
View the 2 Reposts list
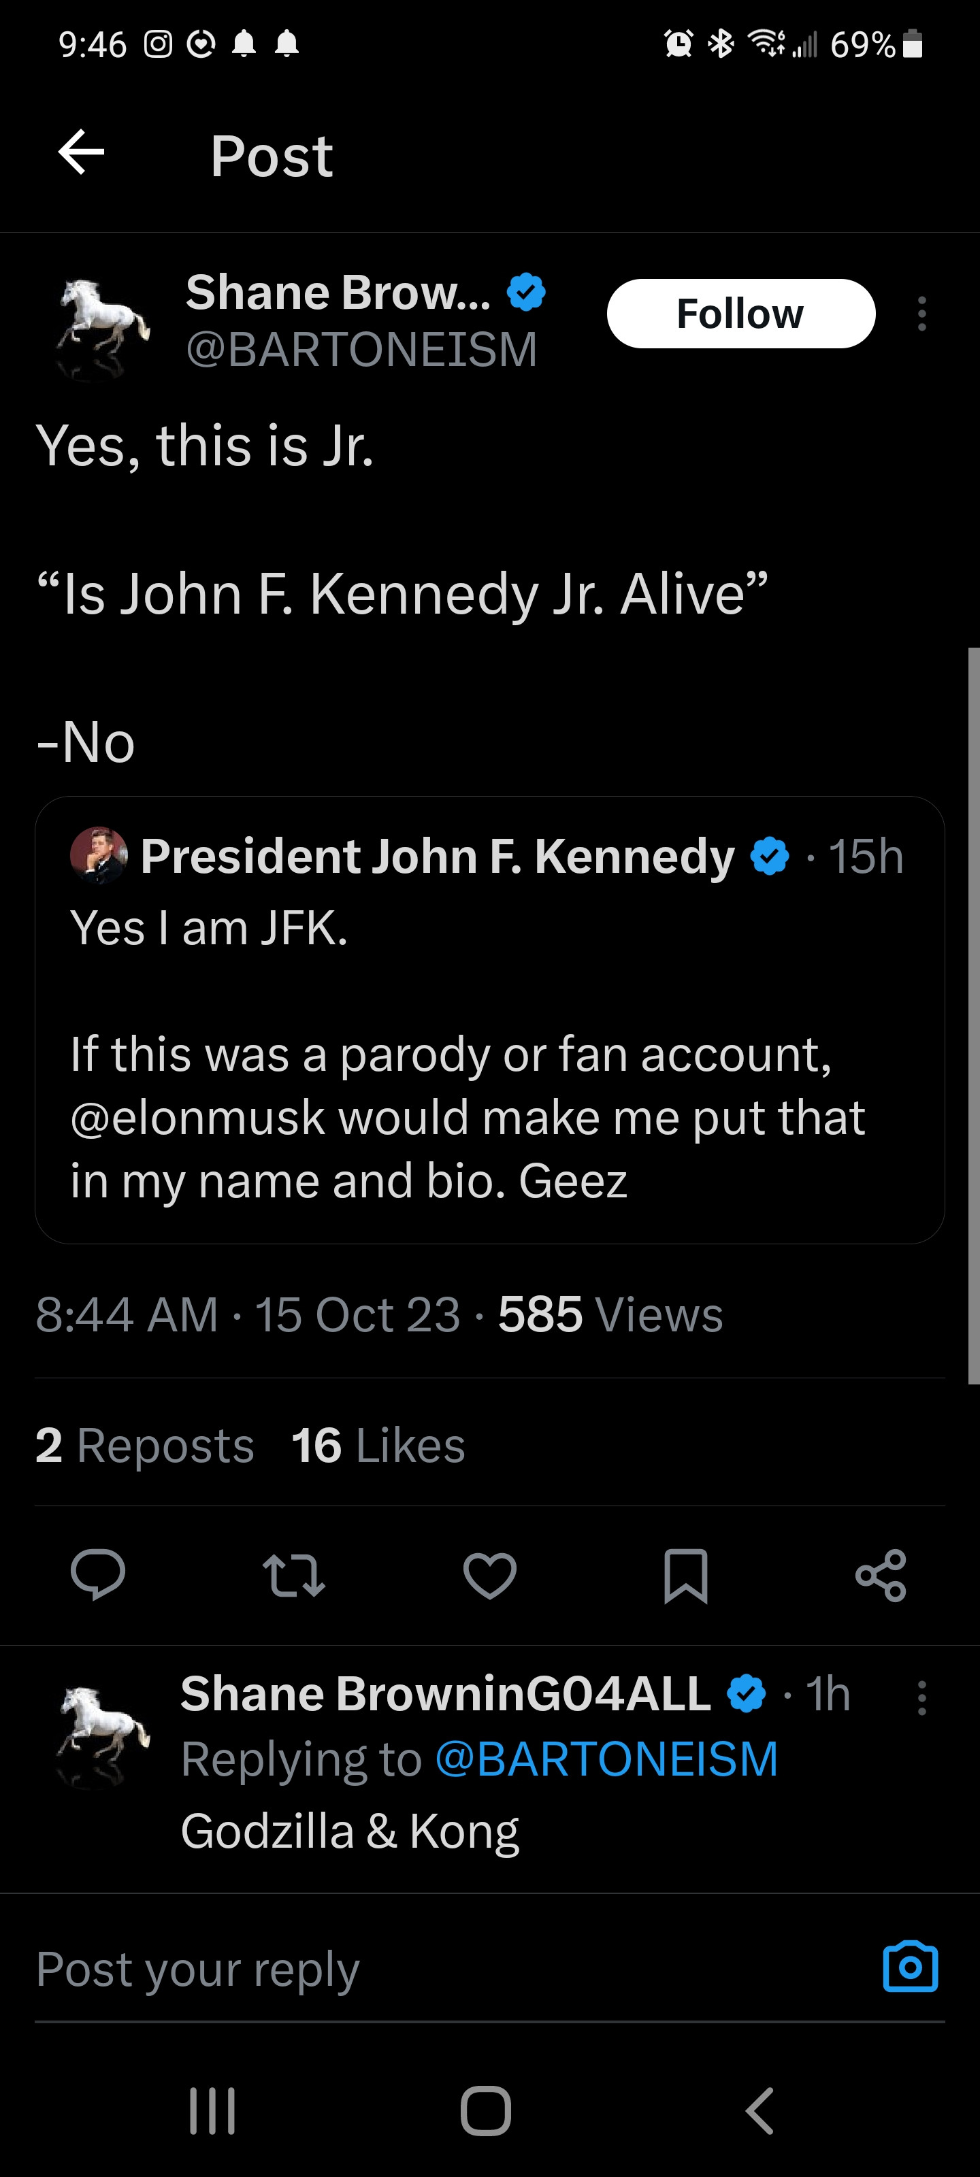pyautogui.click(x=144, y=1445)
